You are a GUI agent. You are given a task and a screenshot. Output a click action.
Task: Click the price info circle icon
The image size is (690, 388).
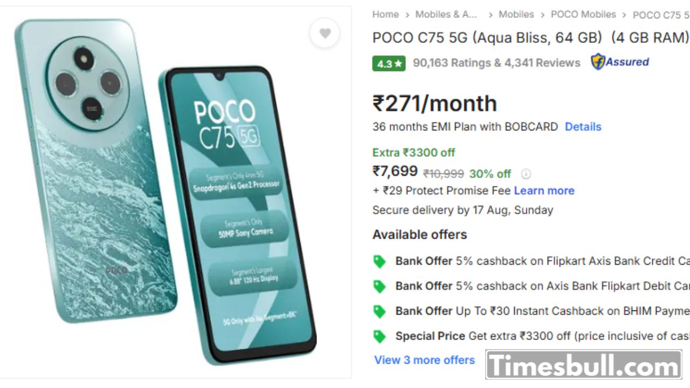coord(526,174)
